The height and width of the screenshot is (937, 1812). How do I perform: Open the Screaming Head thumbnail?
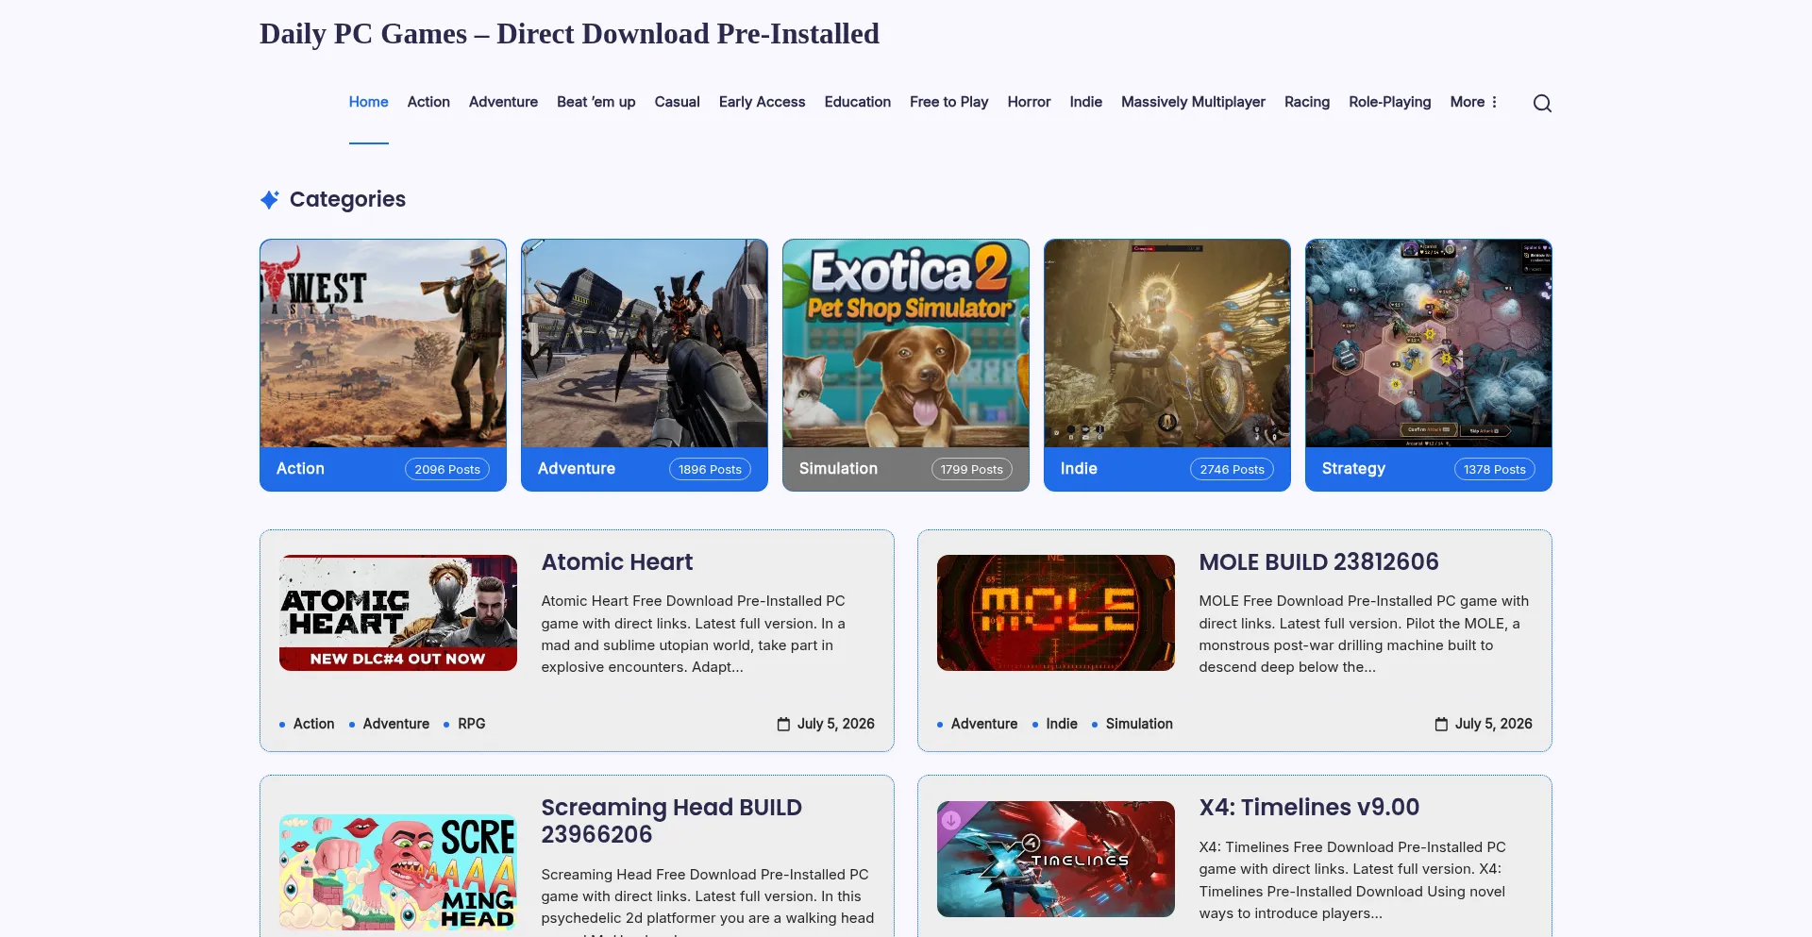click(x=398, y=872)
